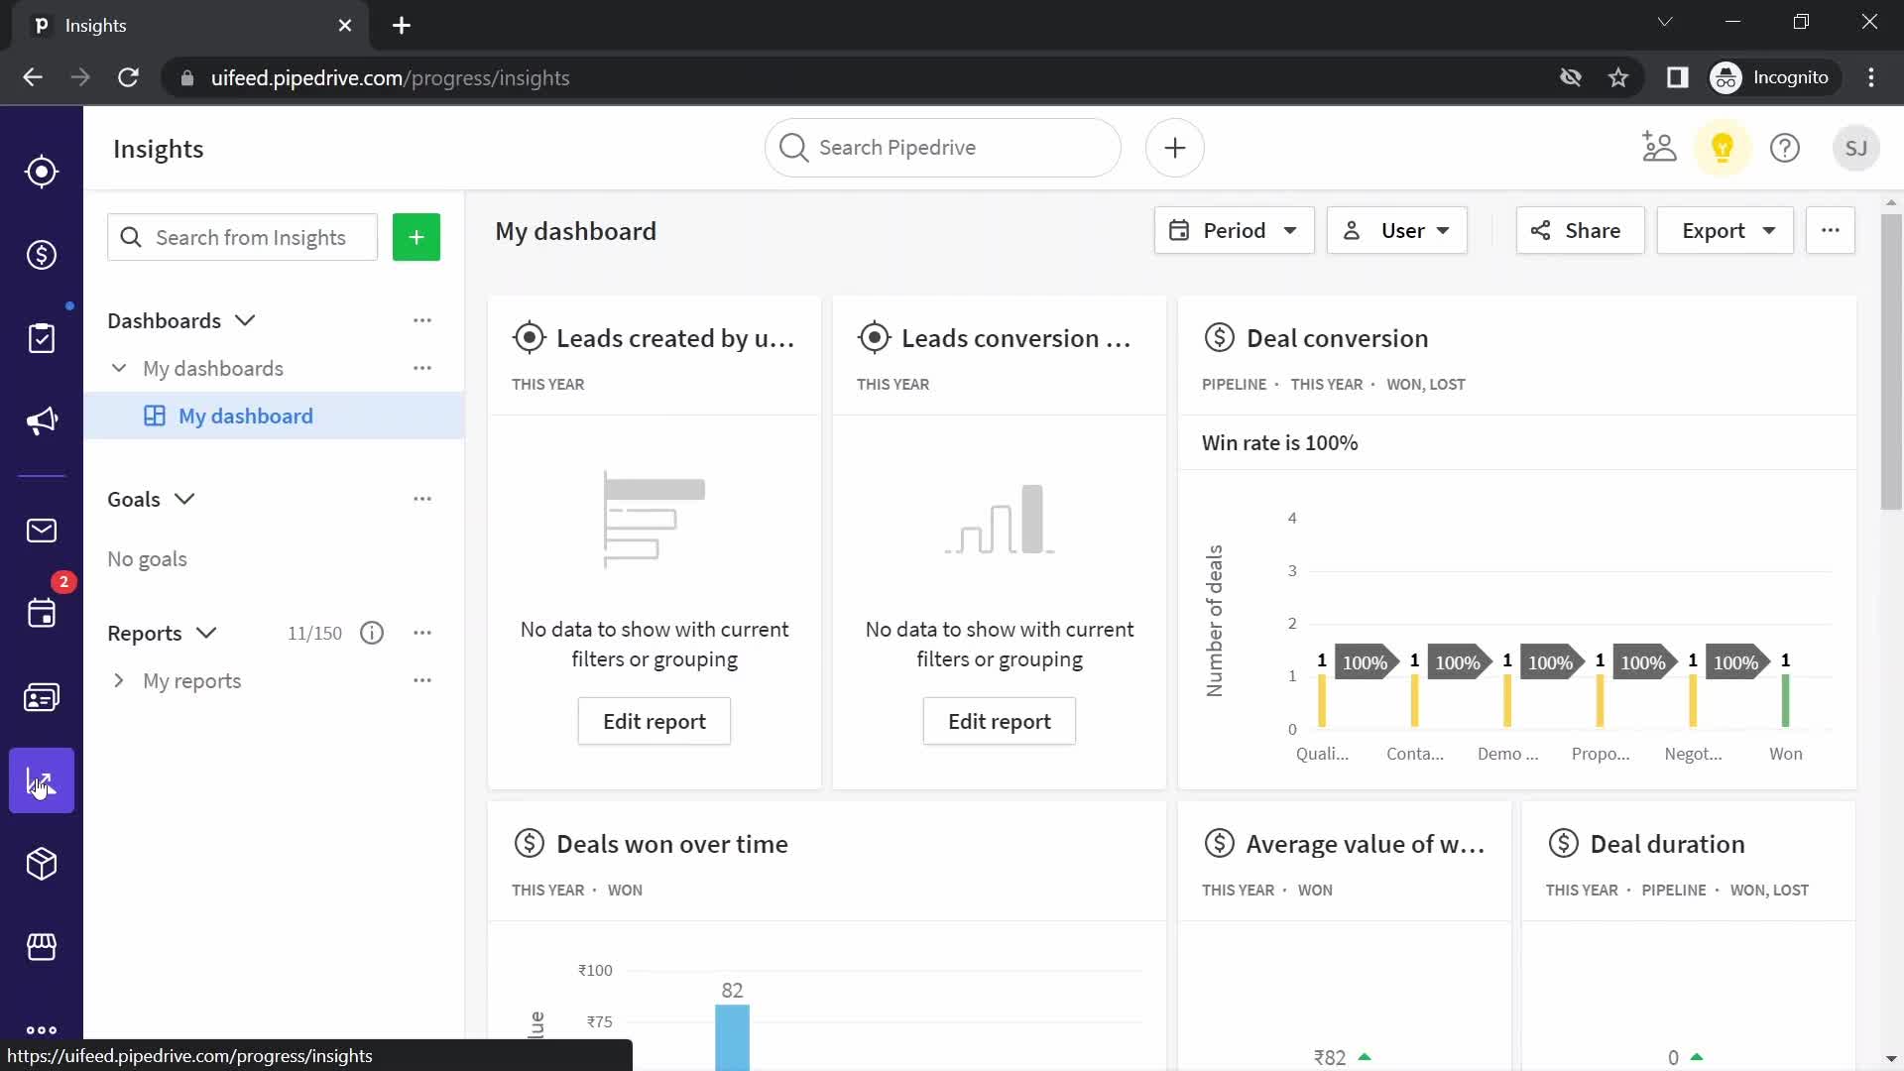Viewport: 1904px width, 1071px height.
Task: Open Projects clipboard icon in sidebar
Action: [42, 338]
